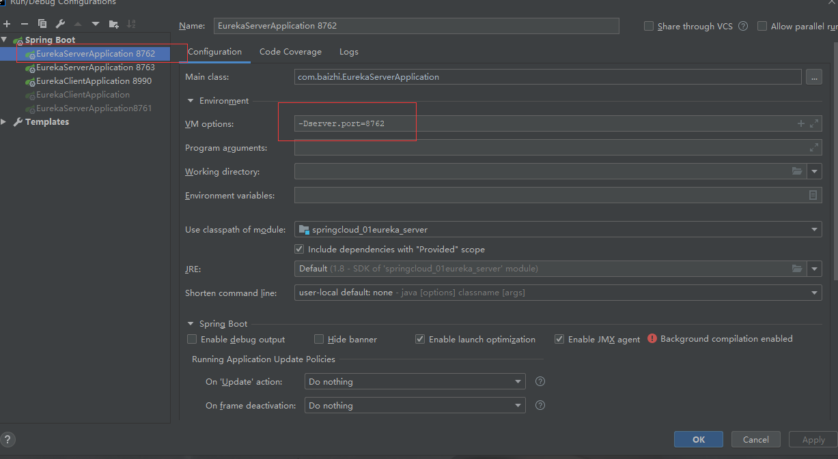Copy the selected configuration

click(x=42, y=24)
